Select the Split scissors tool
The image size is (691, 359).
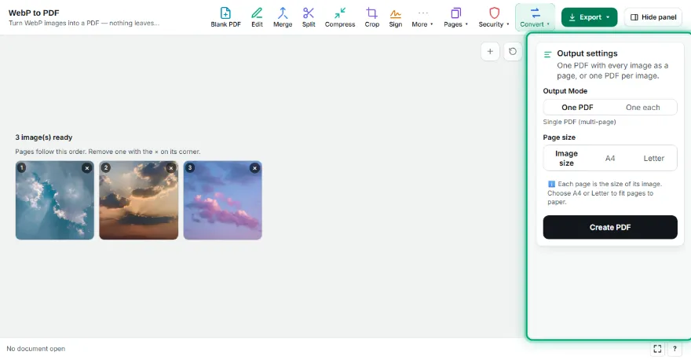pyautogui.click(x=309, y=17)
